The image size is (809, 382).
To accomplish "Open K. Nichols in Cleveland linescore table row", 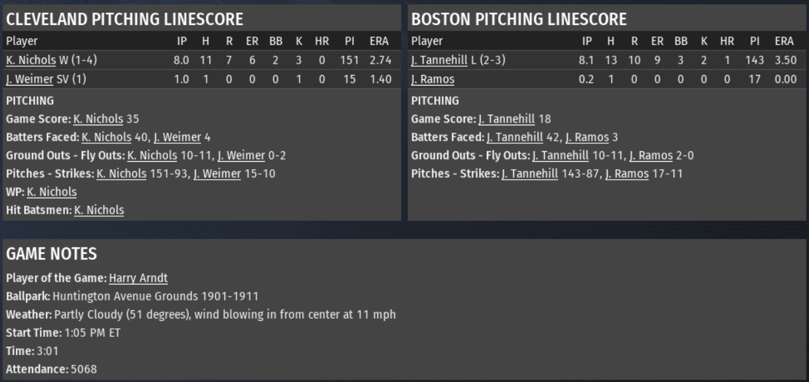I will 31,60.
